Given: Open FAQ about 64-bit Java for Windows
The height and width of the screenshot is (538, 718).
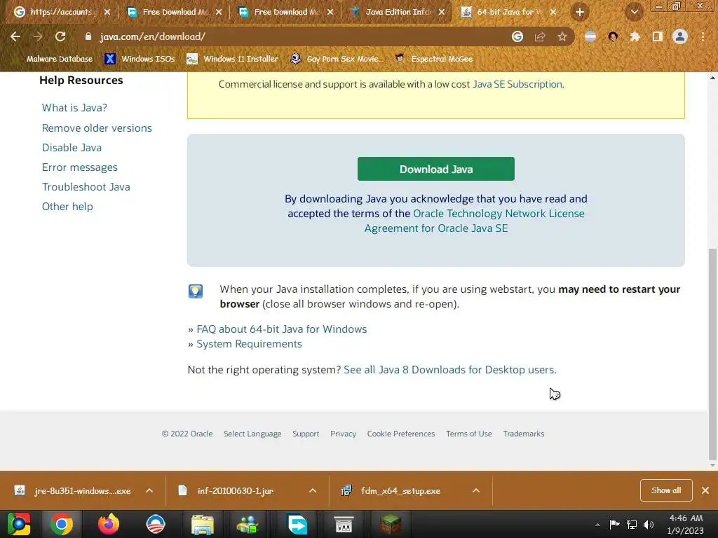Looking at the screenshot, I should [282, 329].
